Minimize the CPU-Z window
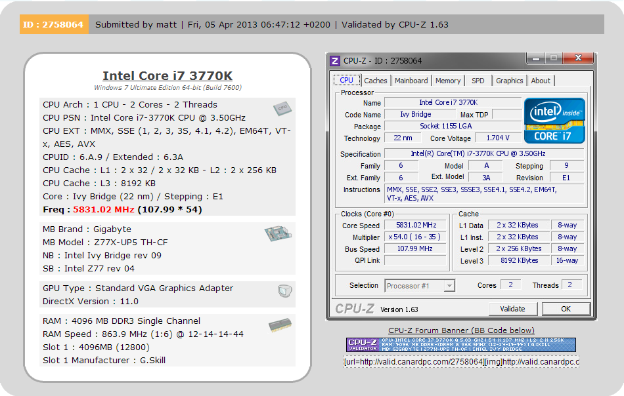Screen dimensions: 624x396 click(536, 59)
